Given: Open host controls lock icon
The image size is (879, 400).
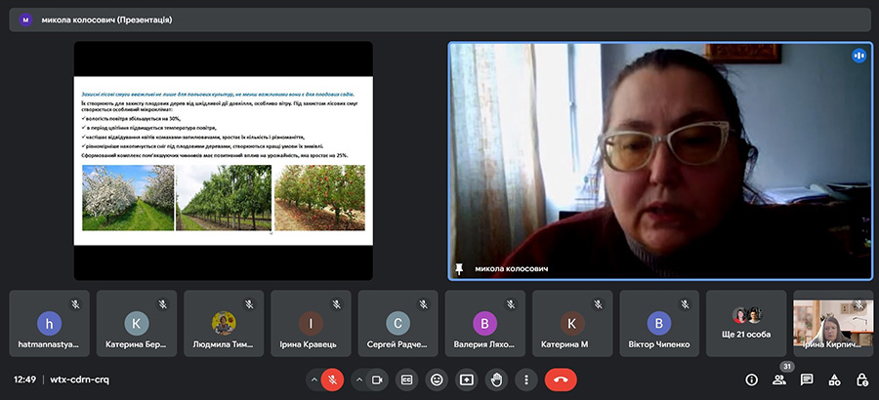Looking at the screenshot, I should pos(862,380).
